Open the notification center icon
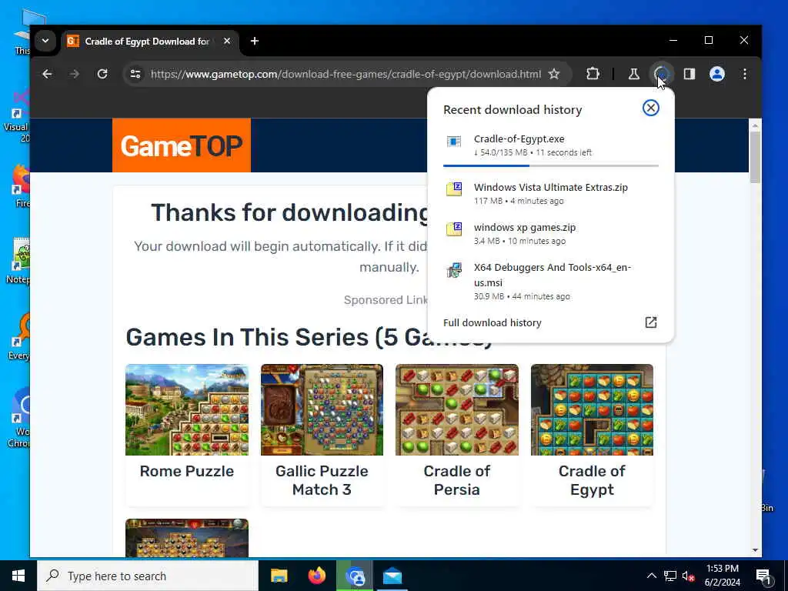 coord(764,576)
